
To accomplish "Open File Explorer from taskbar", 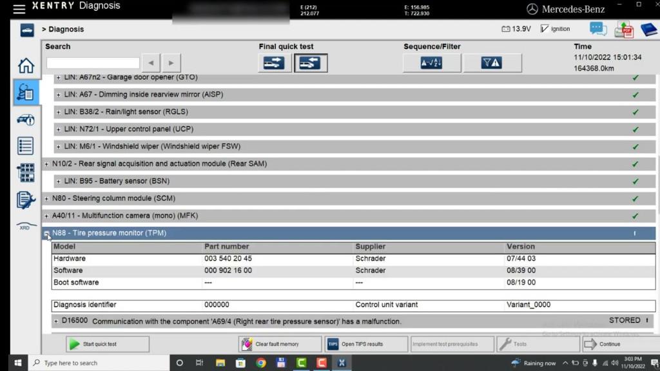I will coord(220,363).
